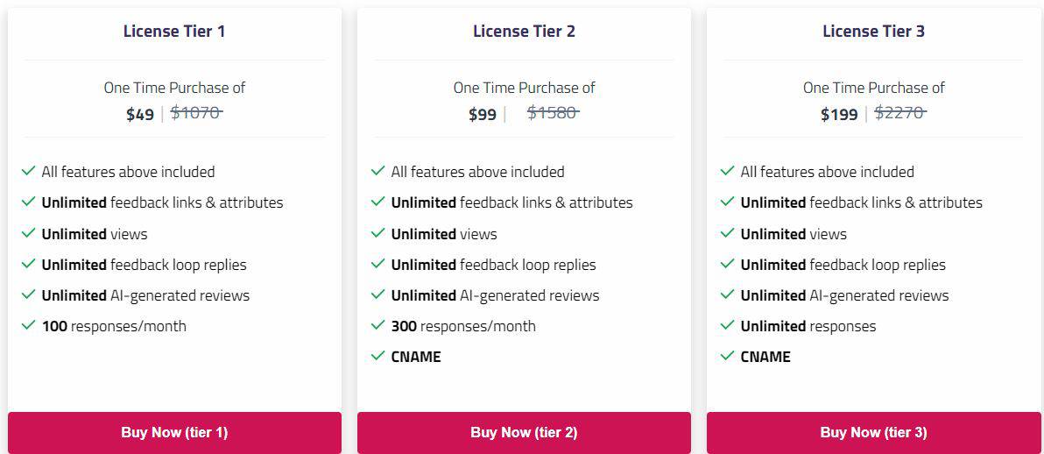Image resolution: width=1044 pixels, height=454 pixels.
Task: Click the License Tier 1 heading
Action: pyautogui.click(x=174, y=32)
